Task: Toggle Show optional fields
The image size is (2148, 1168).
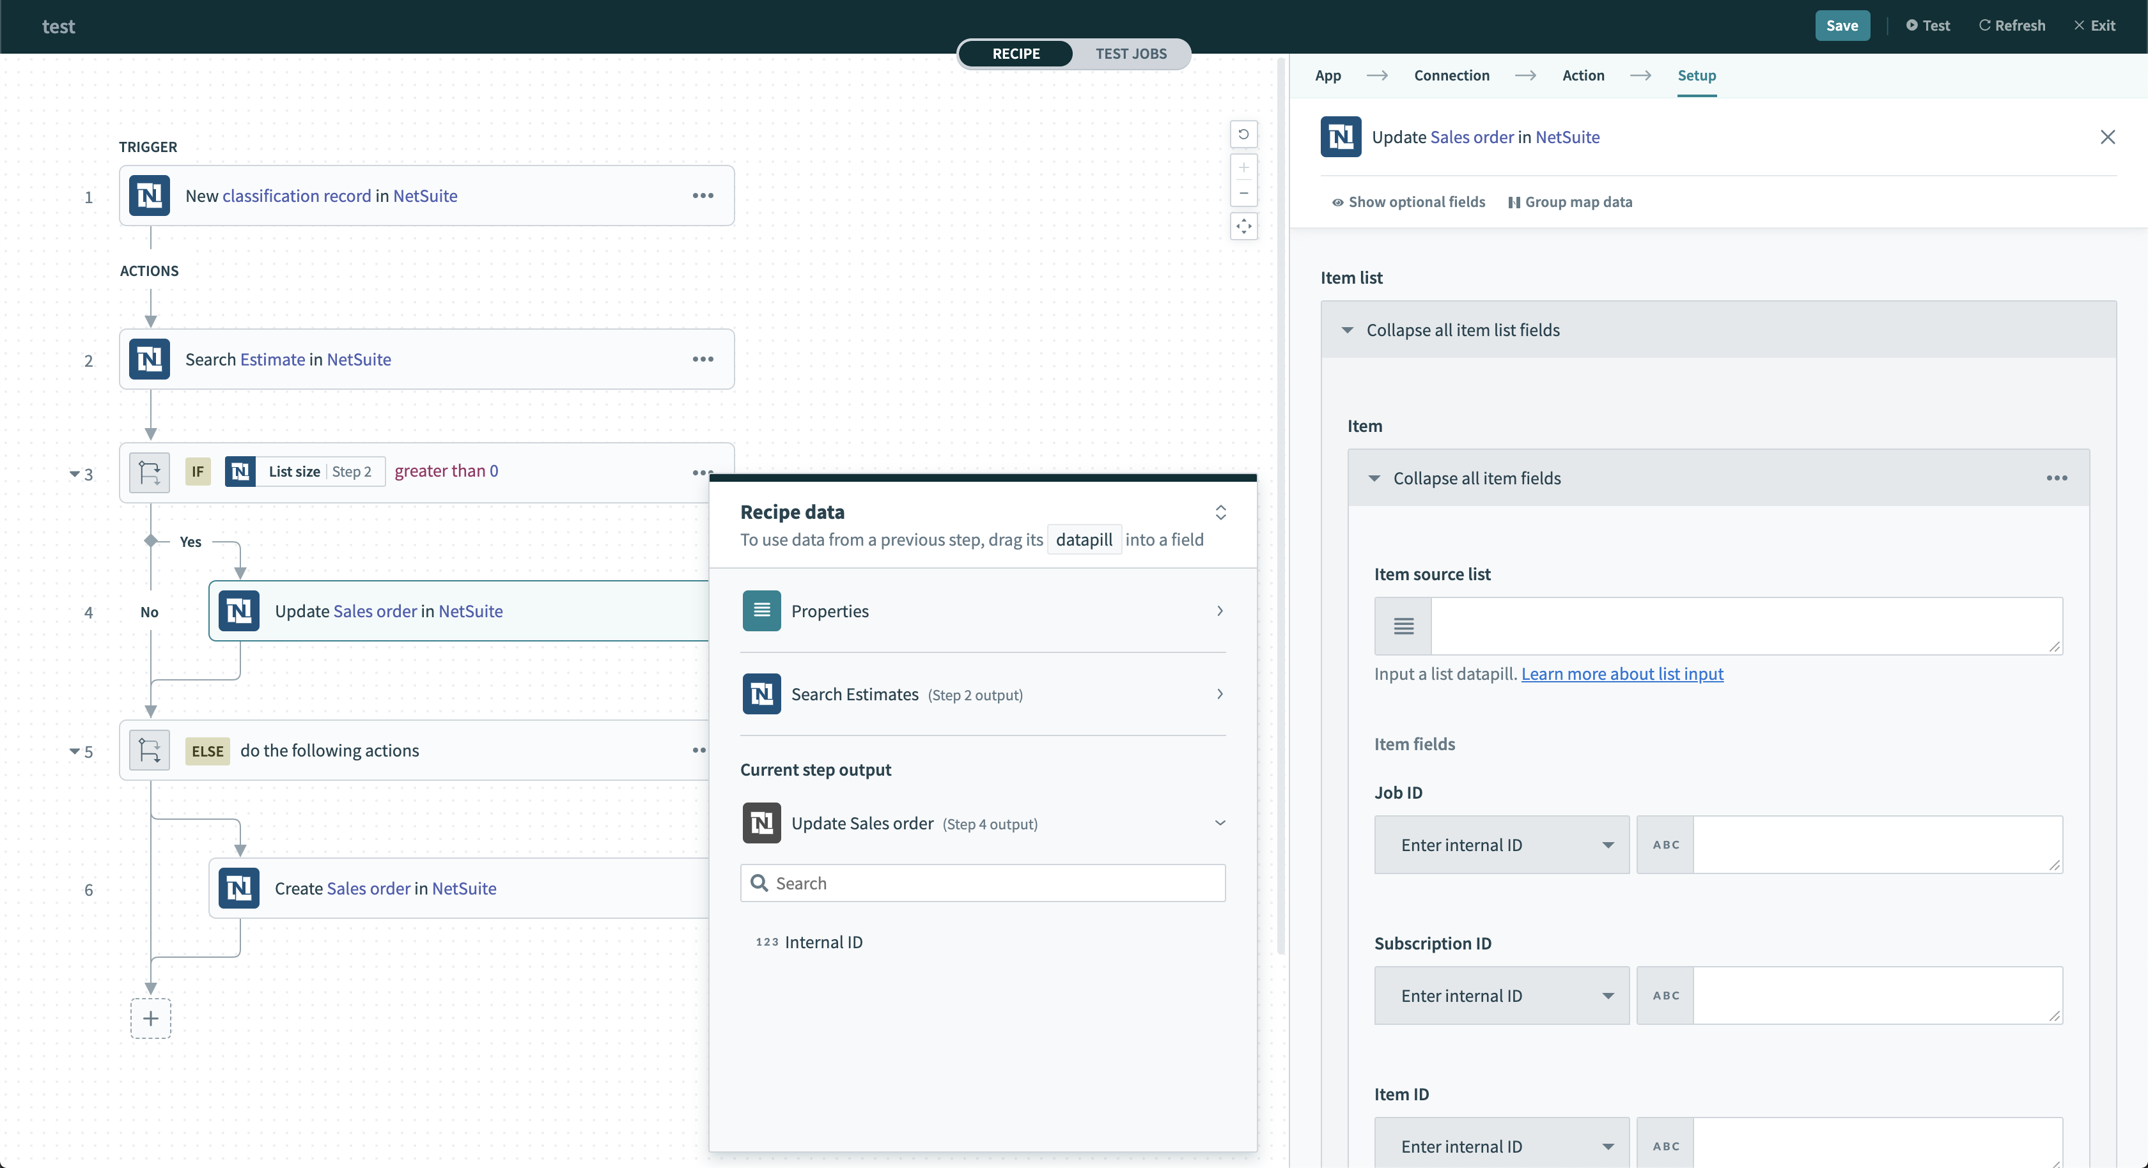Action: tap(1408, 202)
